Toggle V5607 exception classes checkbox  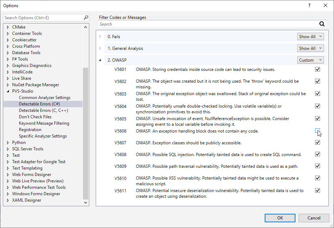pyautogui.click(x=317, y=142)
